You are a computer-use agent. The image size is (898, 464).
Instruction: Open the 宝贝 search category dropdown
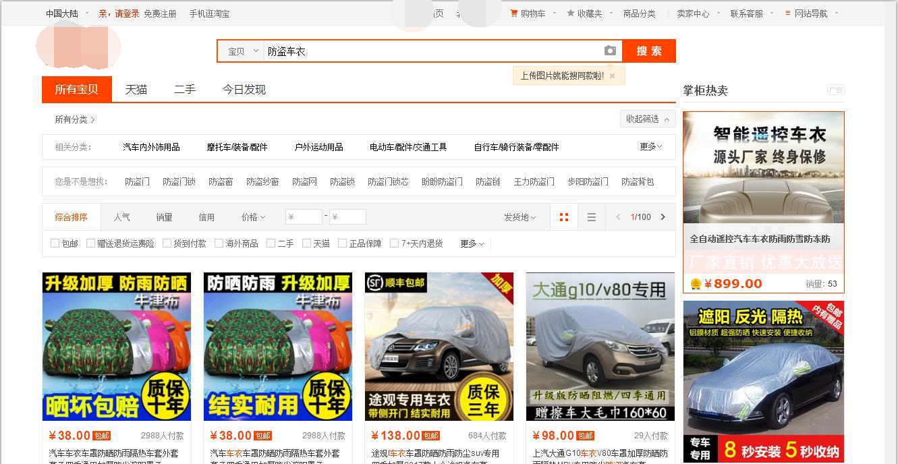(x=241, y=50)
